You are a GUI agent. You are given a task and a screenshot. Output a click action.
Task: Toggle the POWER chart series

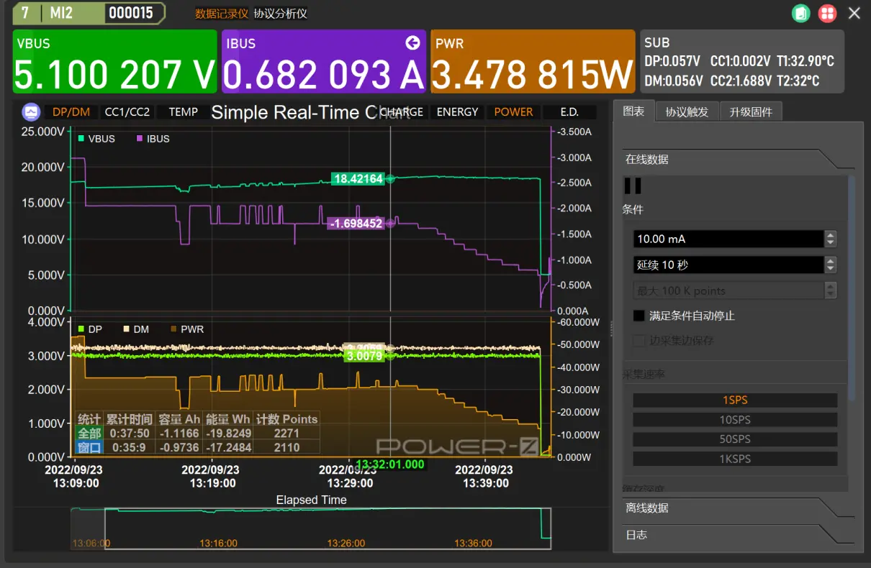pyautogui.click(x=513, y=112)
